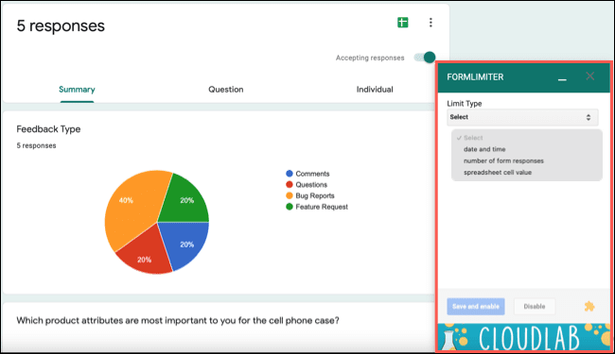Close the FormLimiter sidebar
The image size is (615, 354).
tap(589, 76)
